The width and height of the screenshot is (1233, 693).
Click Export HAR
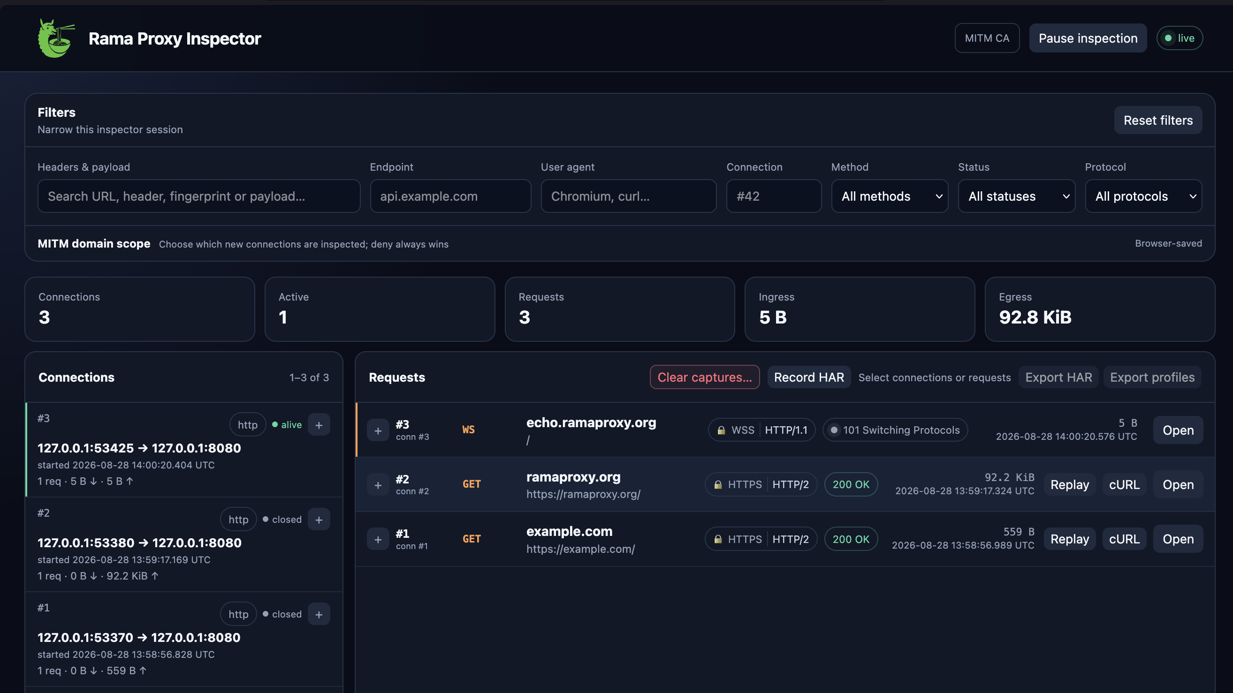point(1058,377)
